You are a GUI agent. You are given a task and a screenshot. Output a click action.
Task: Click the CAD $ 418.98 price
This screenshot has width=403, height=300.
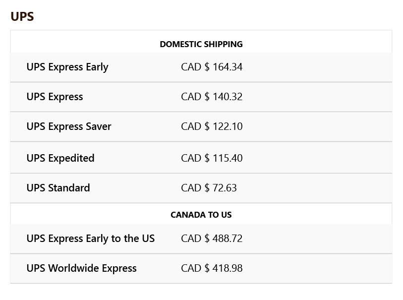(x=212, y=268)
